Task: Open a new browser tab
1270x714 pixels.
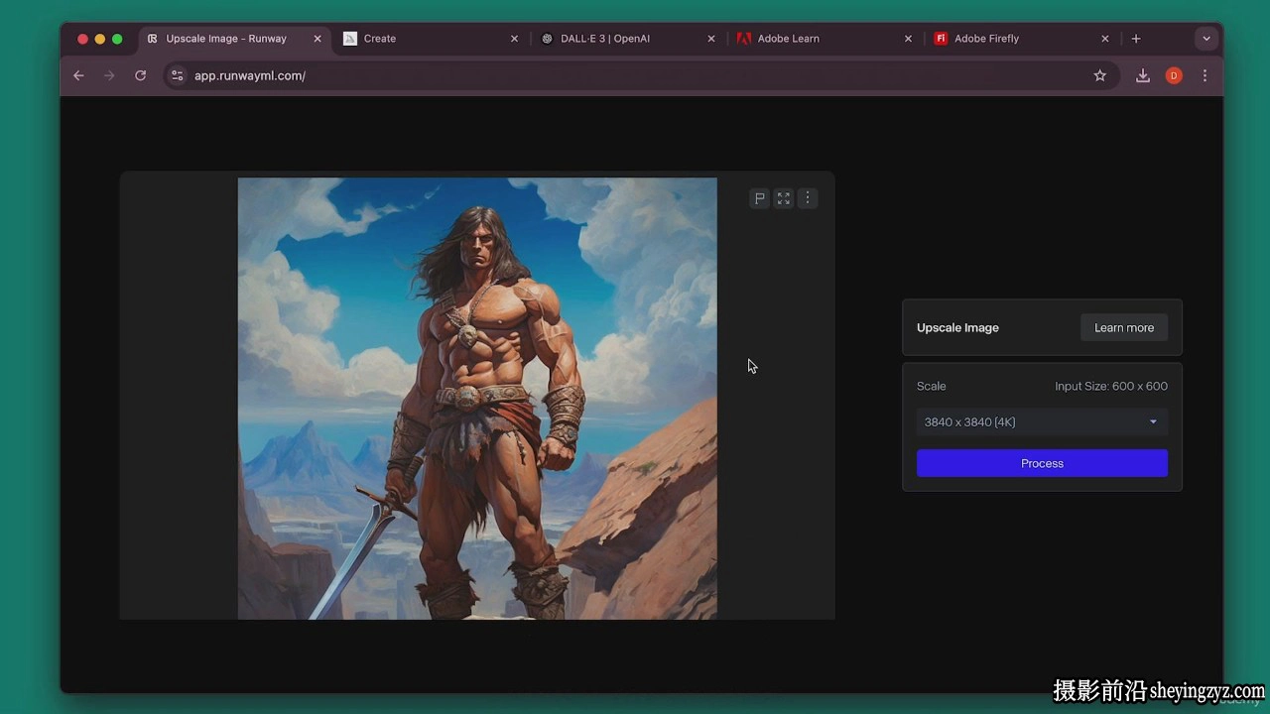Action: pyautogui.click(x=1136, y=39)
